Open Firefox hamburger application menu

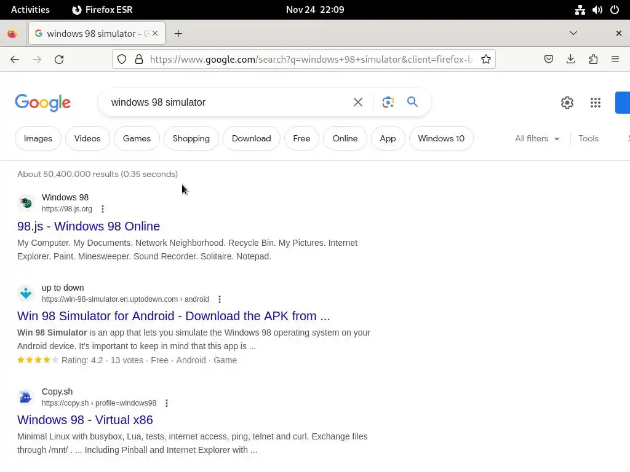point(615,60)
